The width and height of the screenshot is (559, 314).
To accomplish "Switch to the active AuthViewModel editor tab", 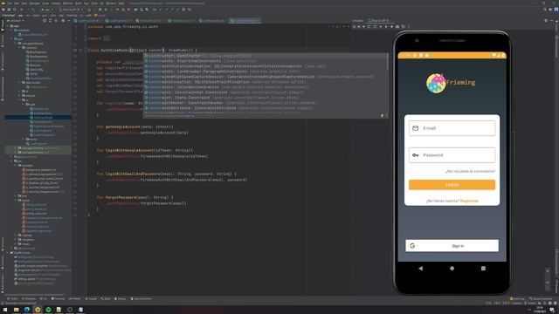I will [245, 21].
